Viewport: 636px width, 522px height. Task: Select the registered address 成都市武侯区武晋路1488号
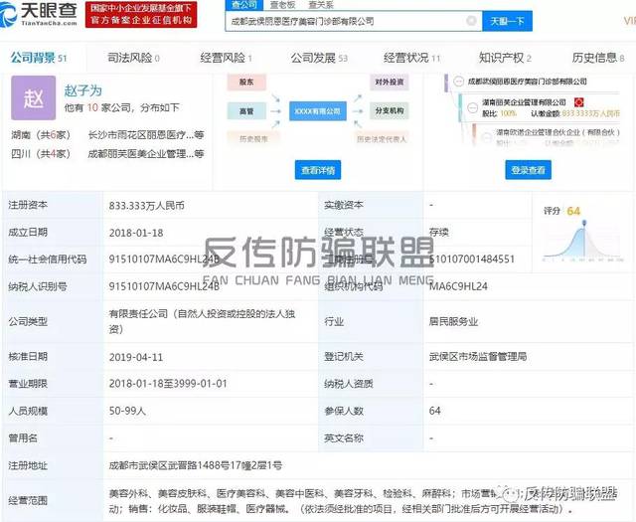pyautogui.click(x=195, y=465)
